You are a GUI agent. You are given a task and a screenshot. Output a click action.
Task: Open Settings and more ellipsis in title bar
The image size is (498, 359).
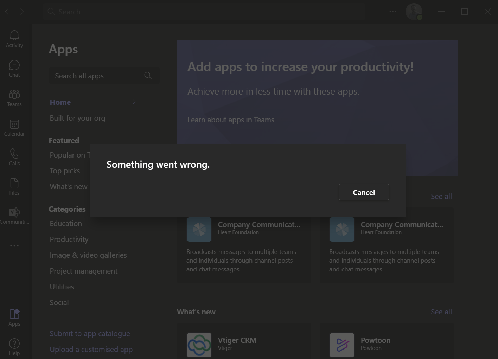click(x=393, y=12)
